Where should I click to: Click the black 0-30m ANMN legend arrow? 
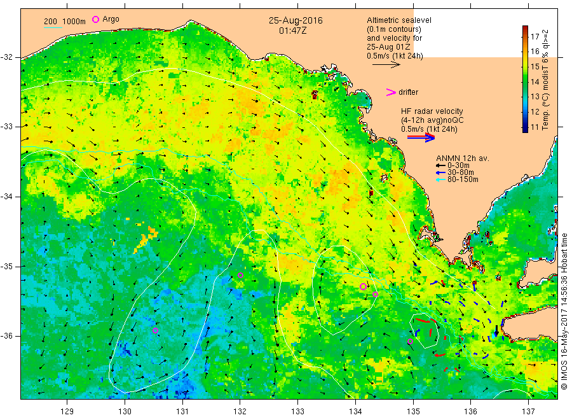[x=440, y=165]
